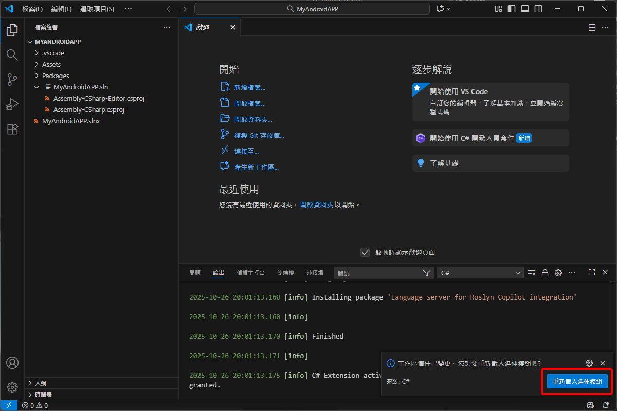Open Source Control view
This screenshot has height=411, width=617.
click(12, 80)
